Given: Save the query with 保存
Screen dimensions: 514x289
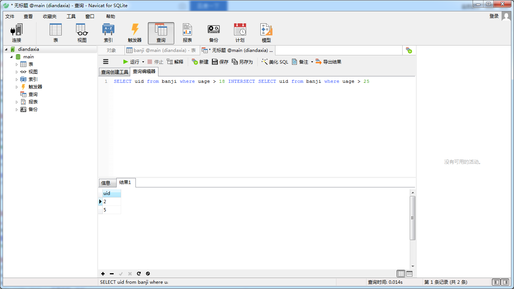Looking at the screenshot, I should tap(220, 62).
